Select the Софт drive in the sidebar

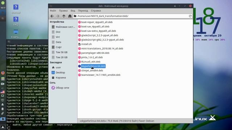59,47
